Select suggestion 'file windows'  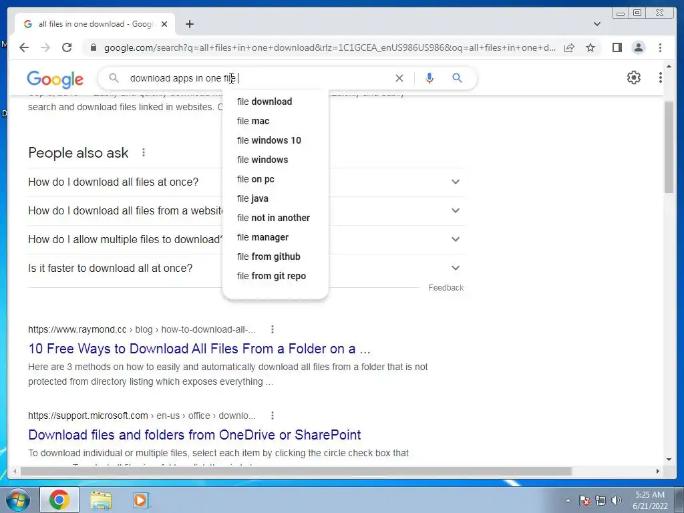[x=275, y=160]
